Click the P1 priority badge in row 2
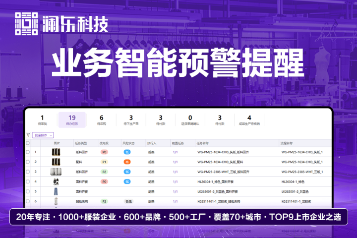The image size is (357, 238). (104, 162)
